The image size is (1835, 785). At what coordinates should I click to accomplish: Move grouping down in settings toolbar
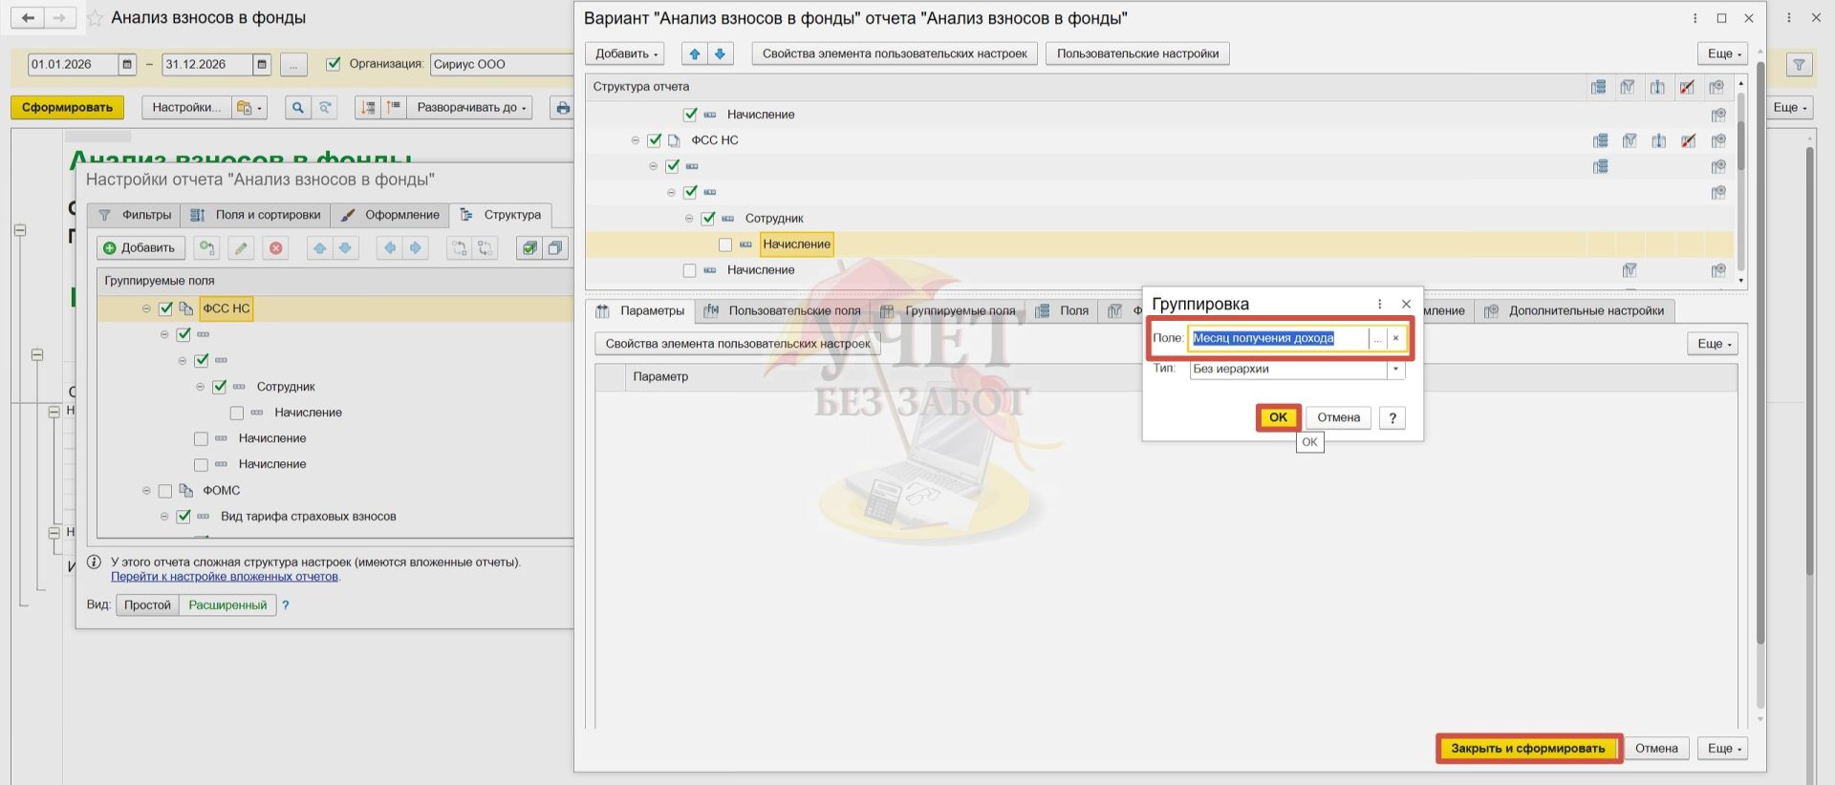tap(345, 248)
